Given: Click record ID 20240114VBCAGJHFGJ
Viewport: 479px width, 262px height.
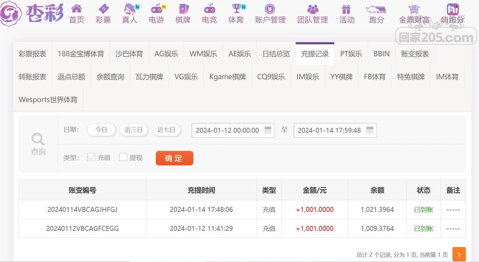Looking at the screenshot, I should pyautogui.click(x=82, y=210).
